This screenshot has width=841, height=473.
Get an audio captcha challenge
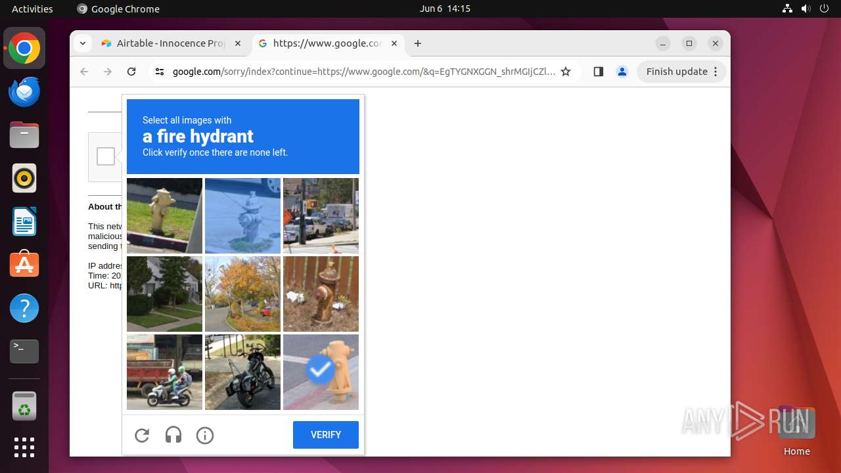pos(173,435)
